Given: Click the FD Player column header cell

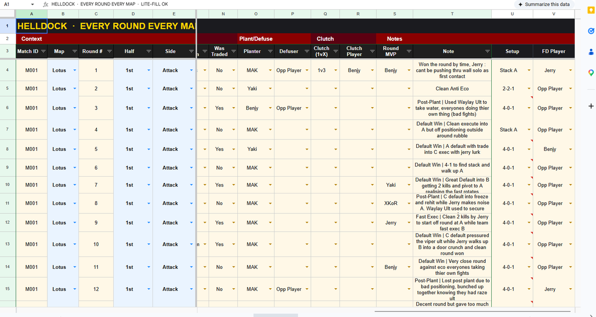Looking at the screenshot, I should [x=553, y=51].
